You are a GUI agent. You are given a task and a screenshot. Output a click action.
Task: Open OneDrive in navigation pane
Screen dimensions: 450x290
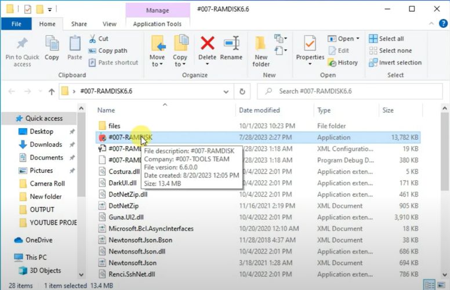tap(39, 240)
